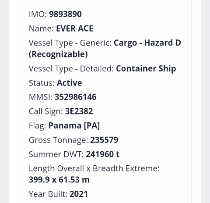Select the IMO number 9893890
Image resolution: width=210 pixels, height=203 pixels.
pyautogui.click(x=65, y=14)
